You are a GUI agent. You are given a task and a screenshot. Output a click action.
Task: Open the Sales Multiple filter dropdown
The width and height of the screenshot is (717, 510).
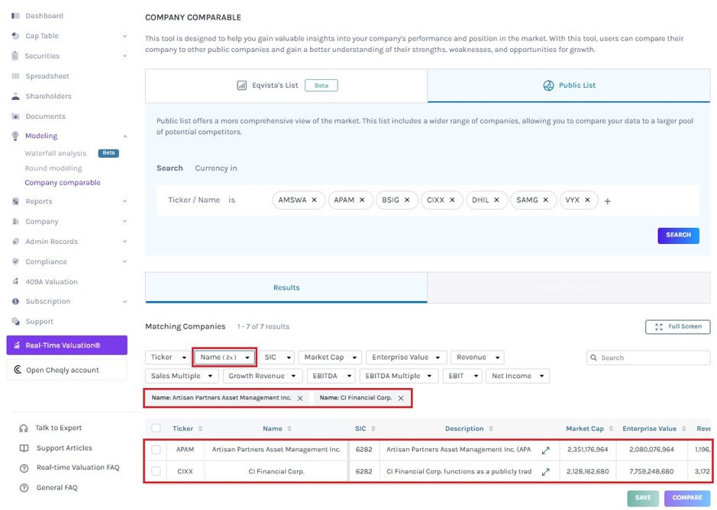[182, 376]
